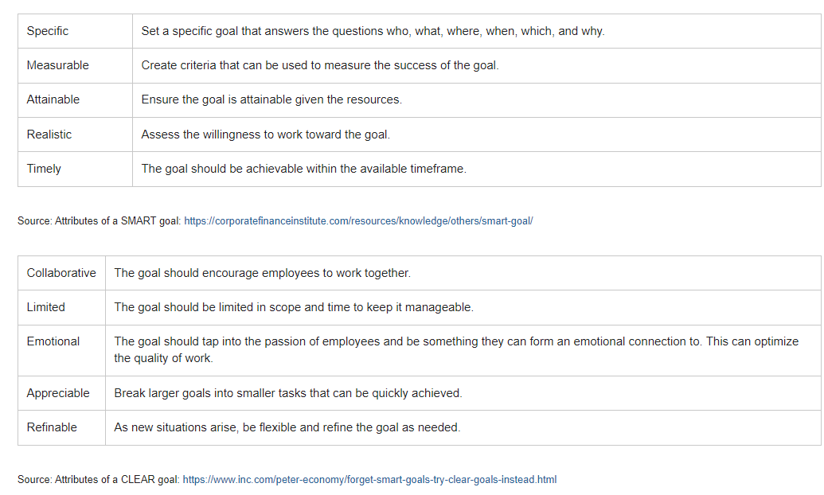Open the inc.com CLEAR goals link

(369, 480)
